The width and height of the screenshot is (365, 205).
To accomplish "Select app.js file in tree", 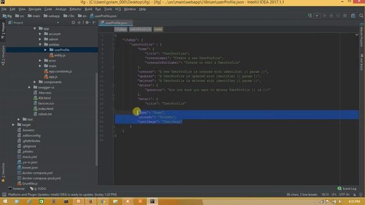I will (51, 77).
